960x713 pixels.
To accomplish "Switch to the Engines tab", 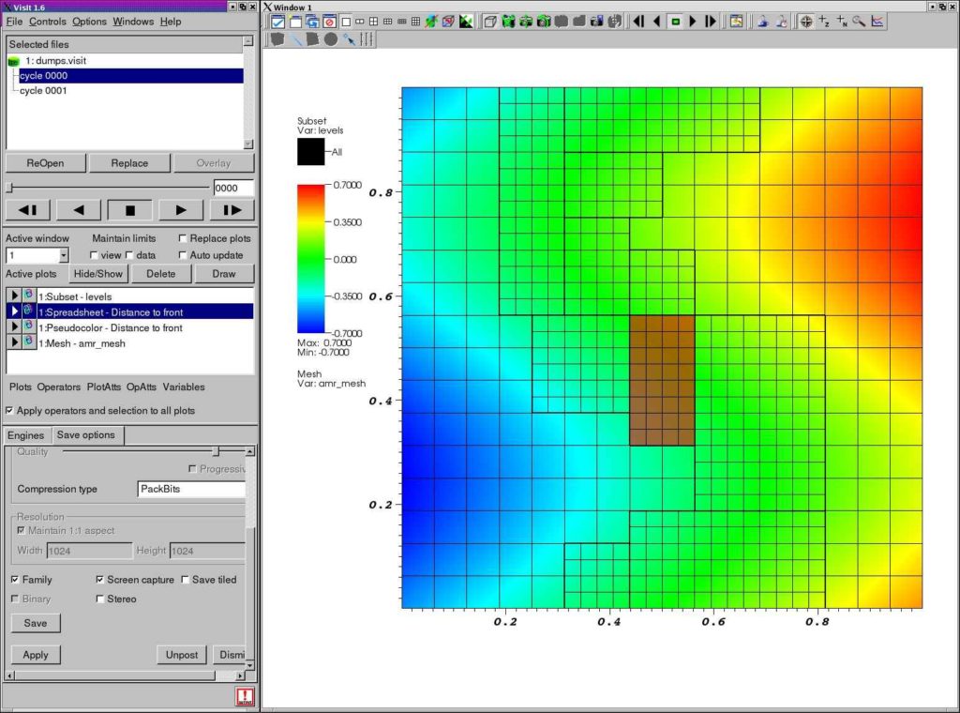I will pyautogui.click(x=25, y=434).
